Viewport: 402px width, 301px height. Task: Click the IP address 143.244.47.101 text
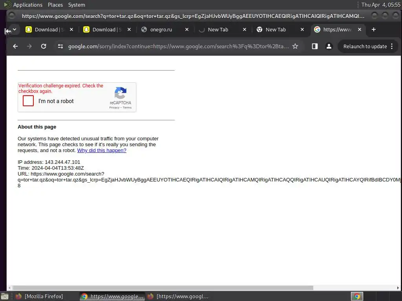coord(49,162)
